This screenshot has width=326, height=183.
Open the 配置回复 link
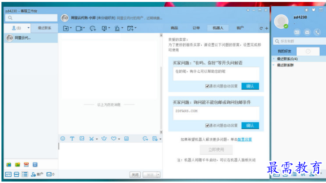click(245, 139)
